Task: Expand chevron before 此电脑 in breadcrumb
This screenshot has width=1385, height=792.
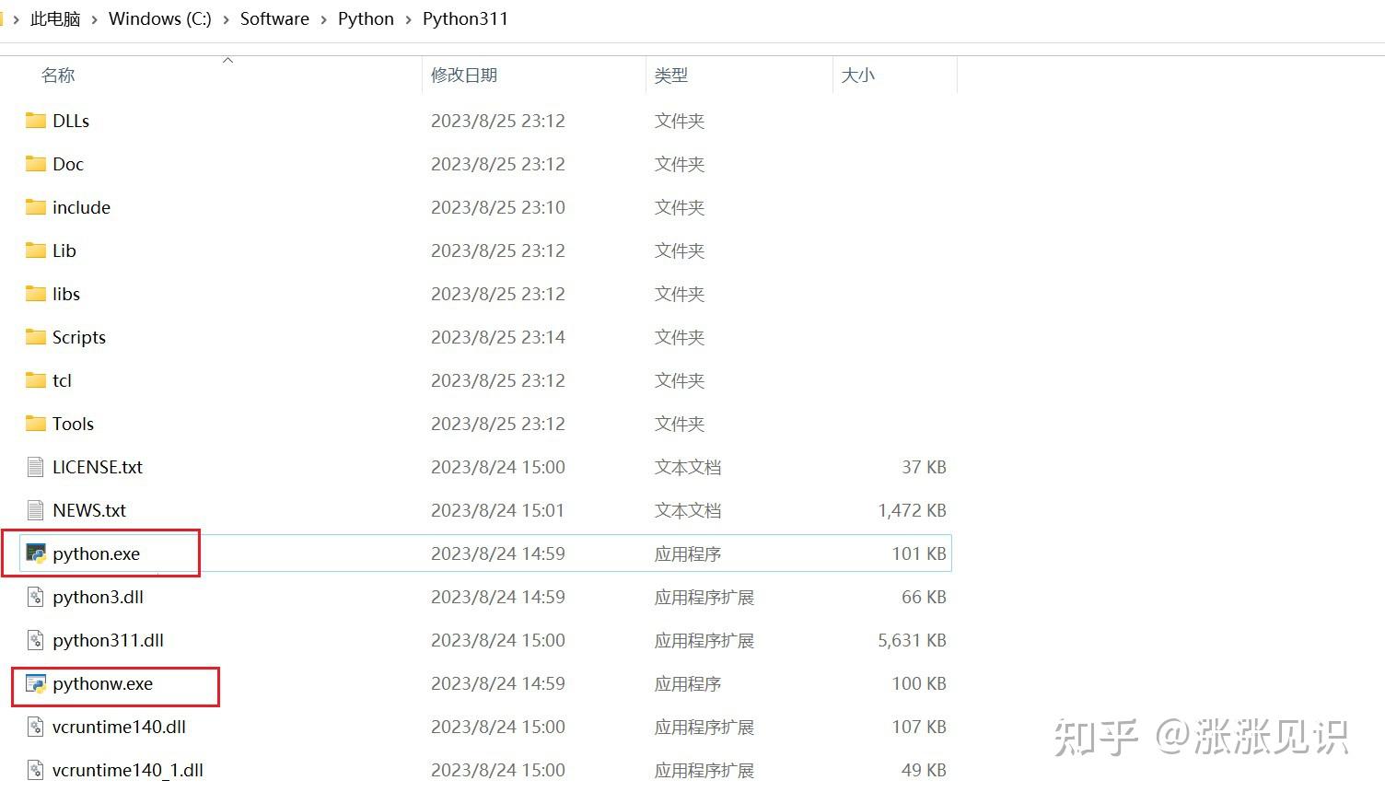Action: (16, 19)
